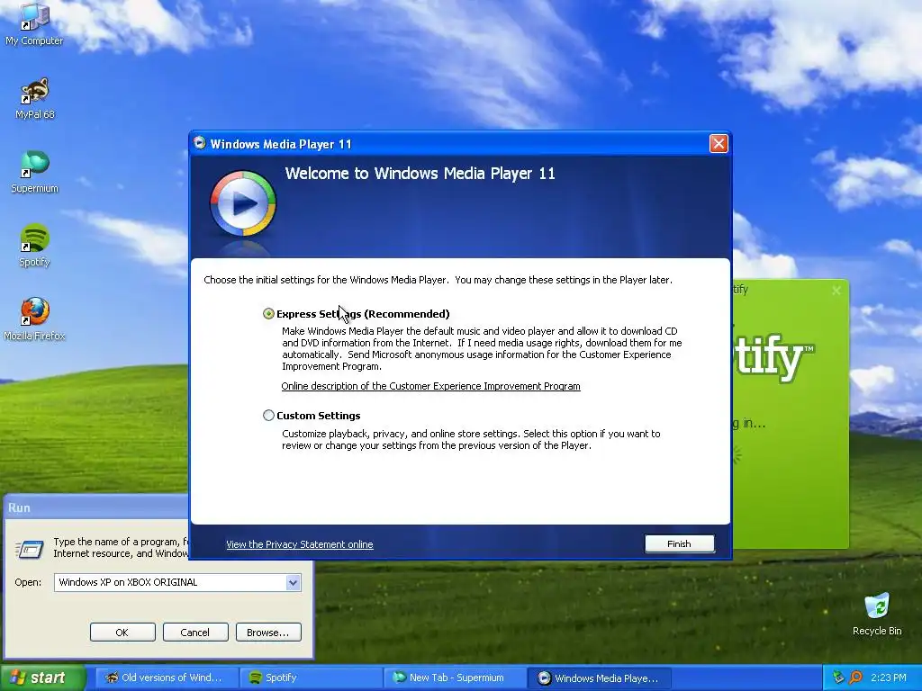Close the Windows Media Player 11 dialog

pos(719,143)
